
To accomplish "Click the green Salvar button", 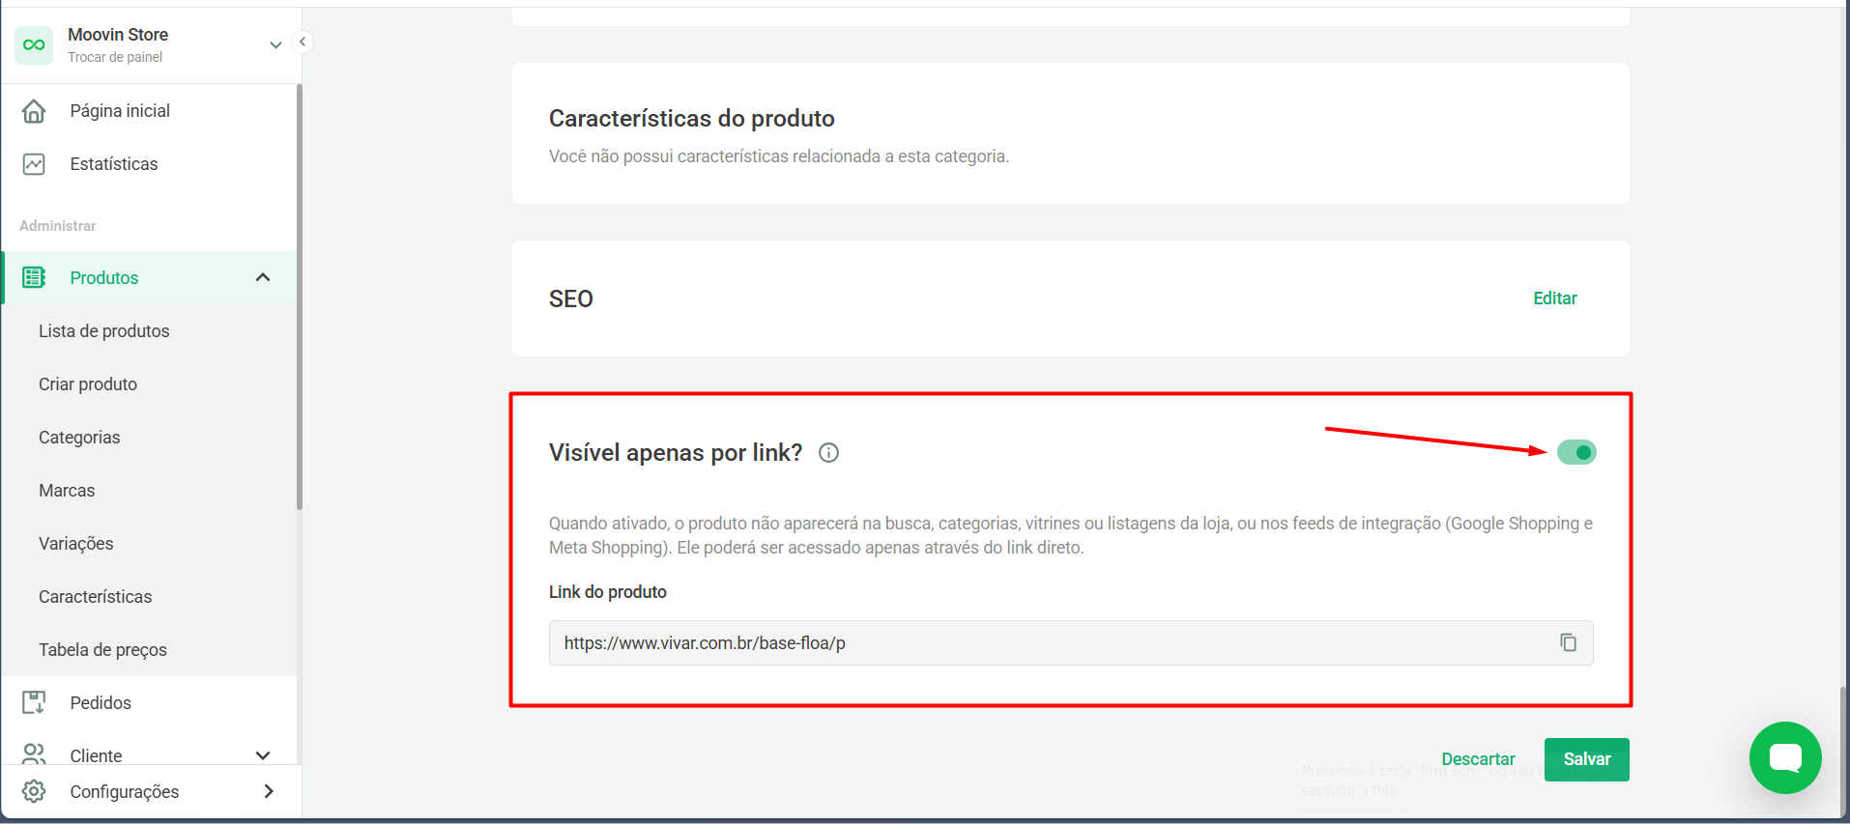I will (x=1586, y=759).
